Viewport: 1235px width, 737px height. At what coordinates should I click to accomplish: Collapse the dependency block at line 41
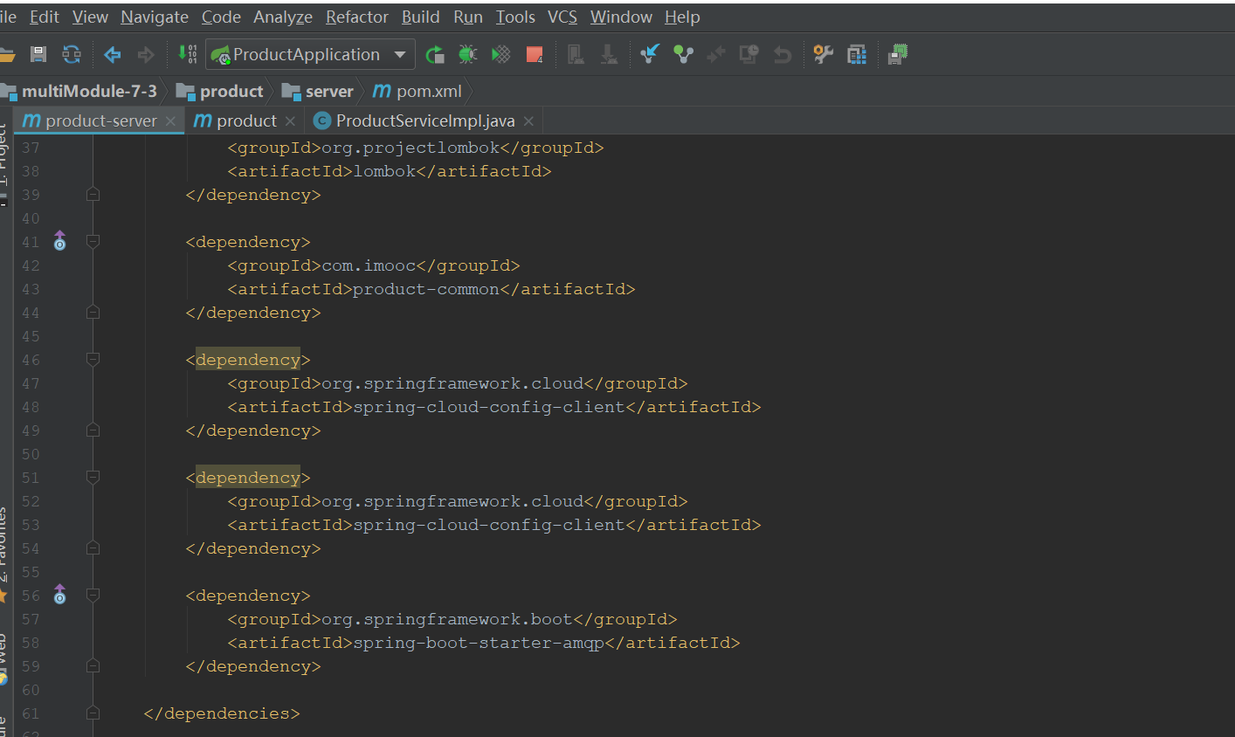pos(93,241)
